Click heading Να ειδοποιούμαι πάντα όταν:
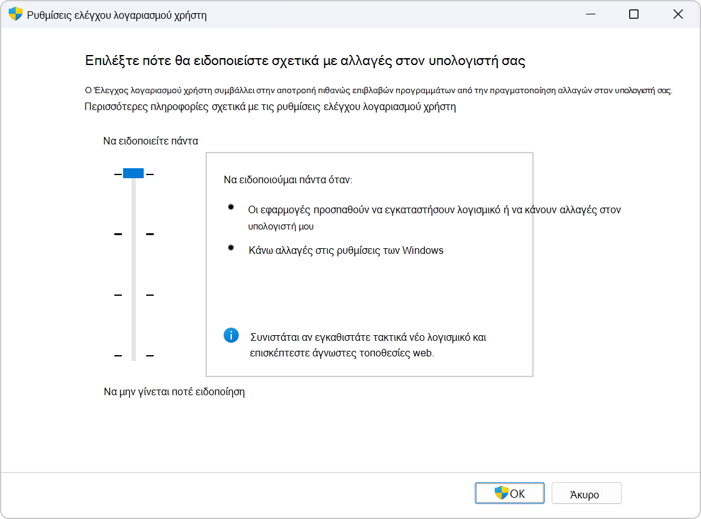This screenshot has height=519, width=701. pyautogui.click(x=288, y=180)
